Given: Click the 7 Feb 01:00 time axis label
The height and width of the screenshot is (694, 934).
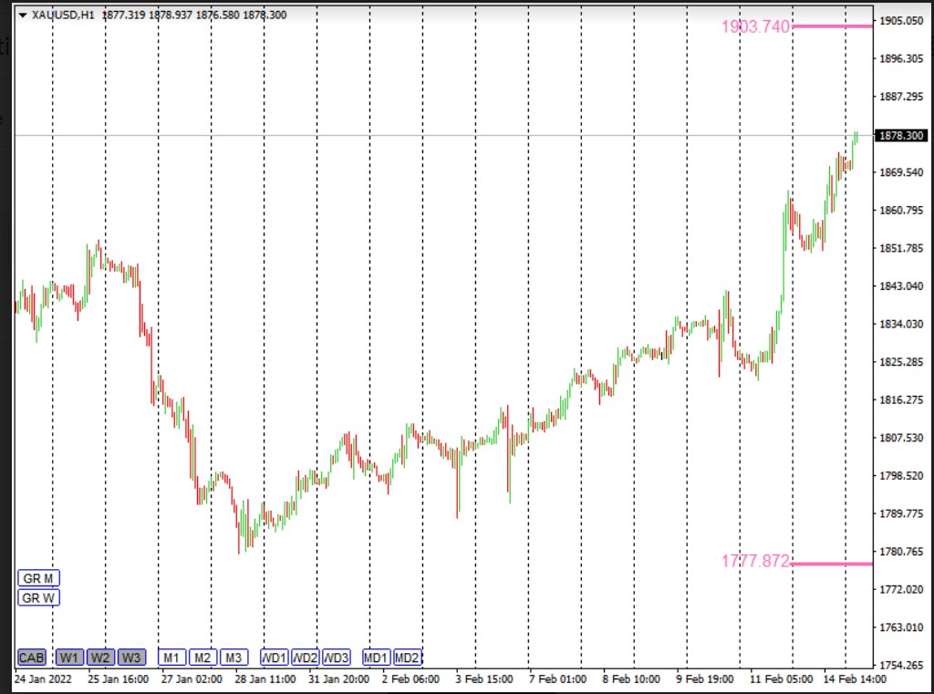Looking at the screenshot, I should 559,679.
